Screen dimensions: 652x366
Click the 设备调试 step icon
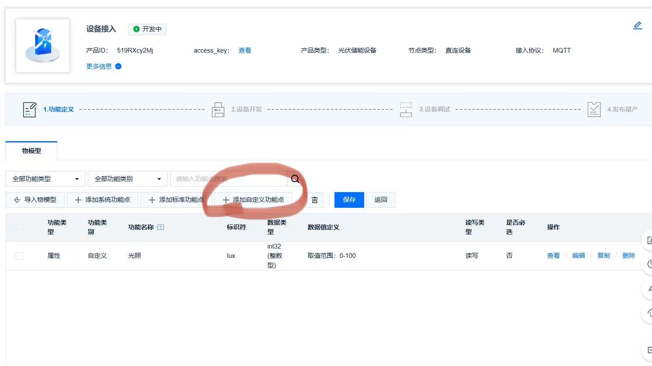(406, 109)
